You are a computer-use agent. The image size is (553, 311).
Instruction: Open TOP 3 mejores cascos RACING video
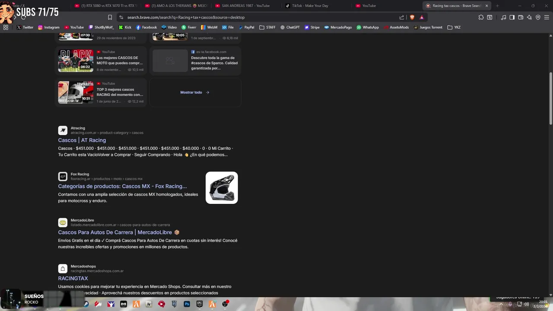[120, 92]
